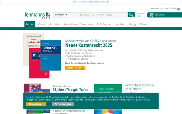Image resolution: width=182 pixels, height=114 pixels.
Task: Click the magnifying glass search button
Action: 131,15
